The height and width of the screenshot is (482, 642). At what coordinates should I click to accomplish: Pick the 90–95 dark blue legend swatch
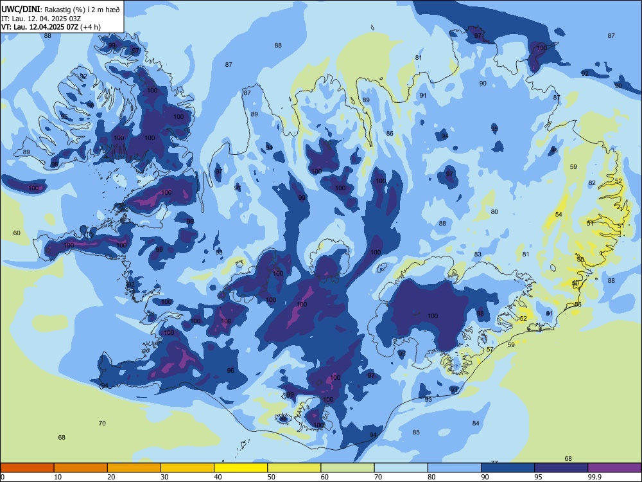(508, 468)
